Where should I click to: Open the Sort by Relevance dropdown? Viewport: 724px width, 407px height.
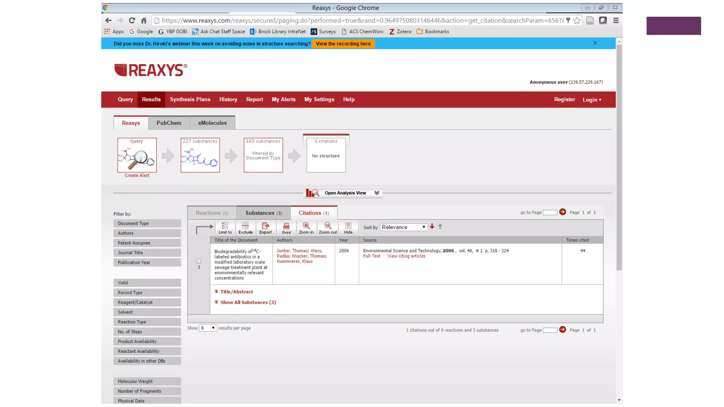pyautogui.click(x=403, y=227)
